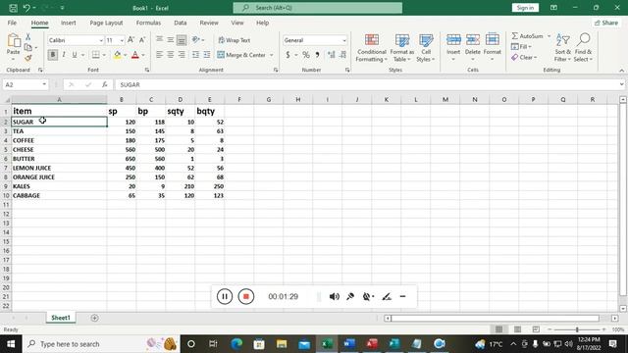The height and width of the screenshot is (353, 628).
Task: Open the Merge & Center dropdown arrow
Action: pyautogui.click(x=272, y=55)
